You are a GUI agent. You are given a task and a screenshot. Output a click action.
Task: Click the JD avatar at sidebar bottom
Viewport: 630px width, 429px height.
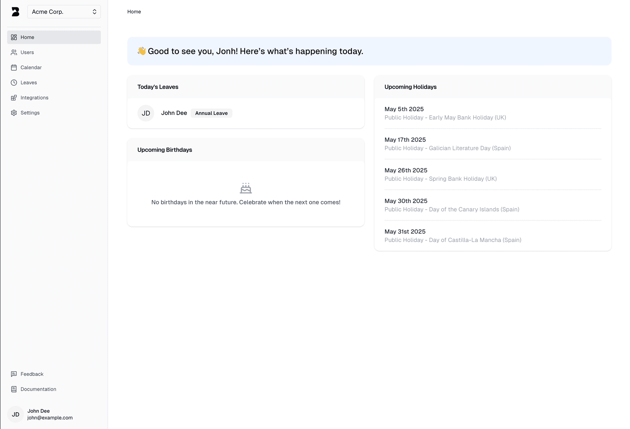coord(15,414)
